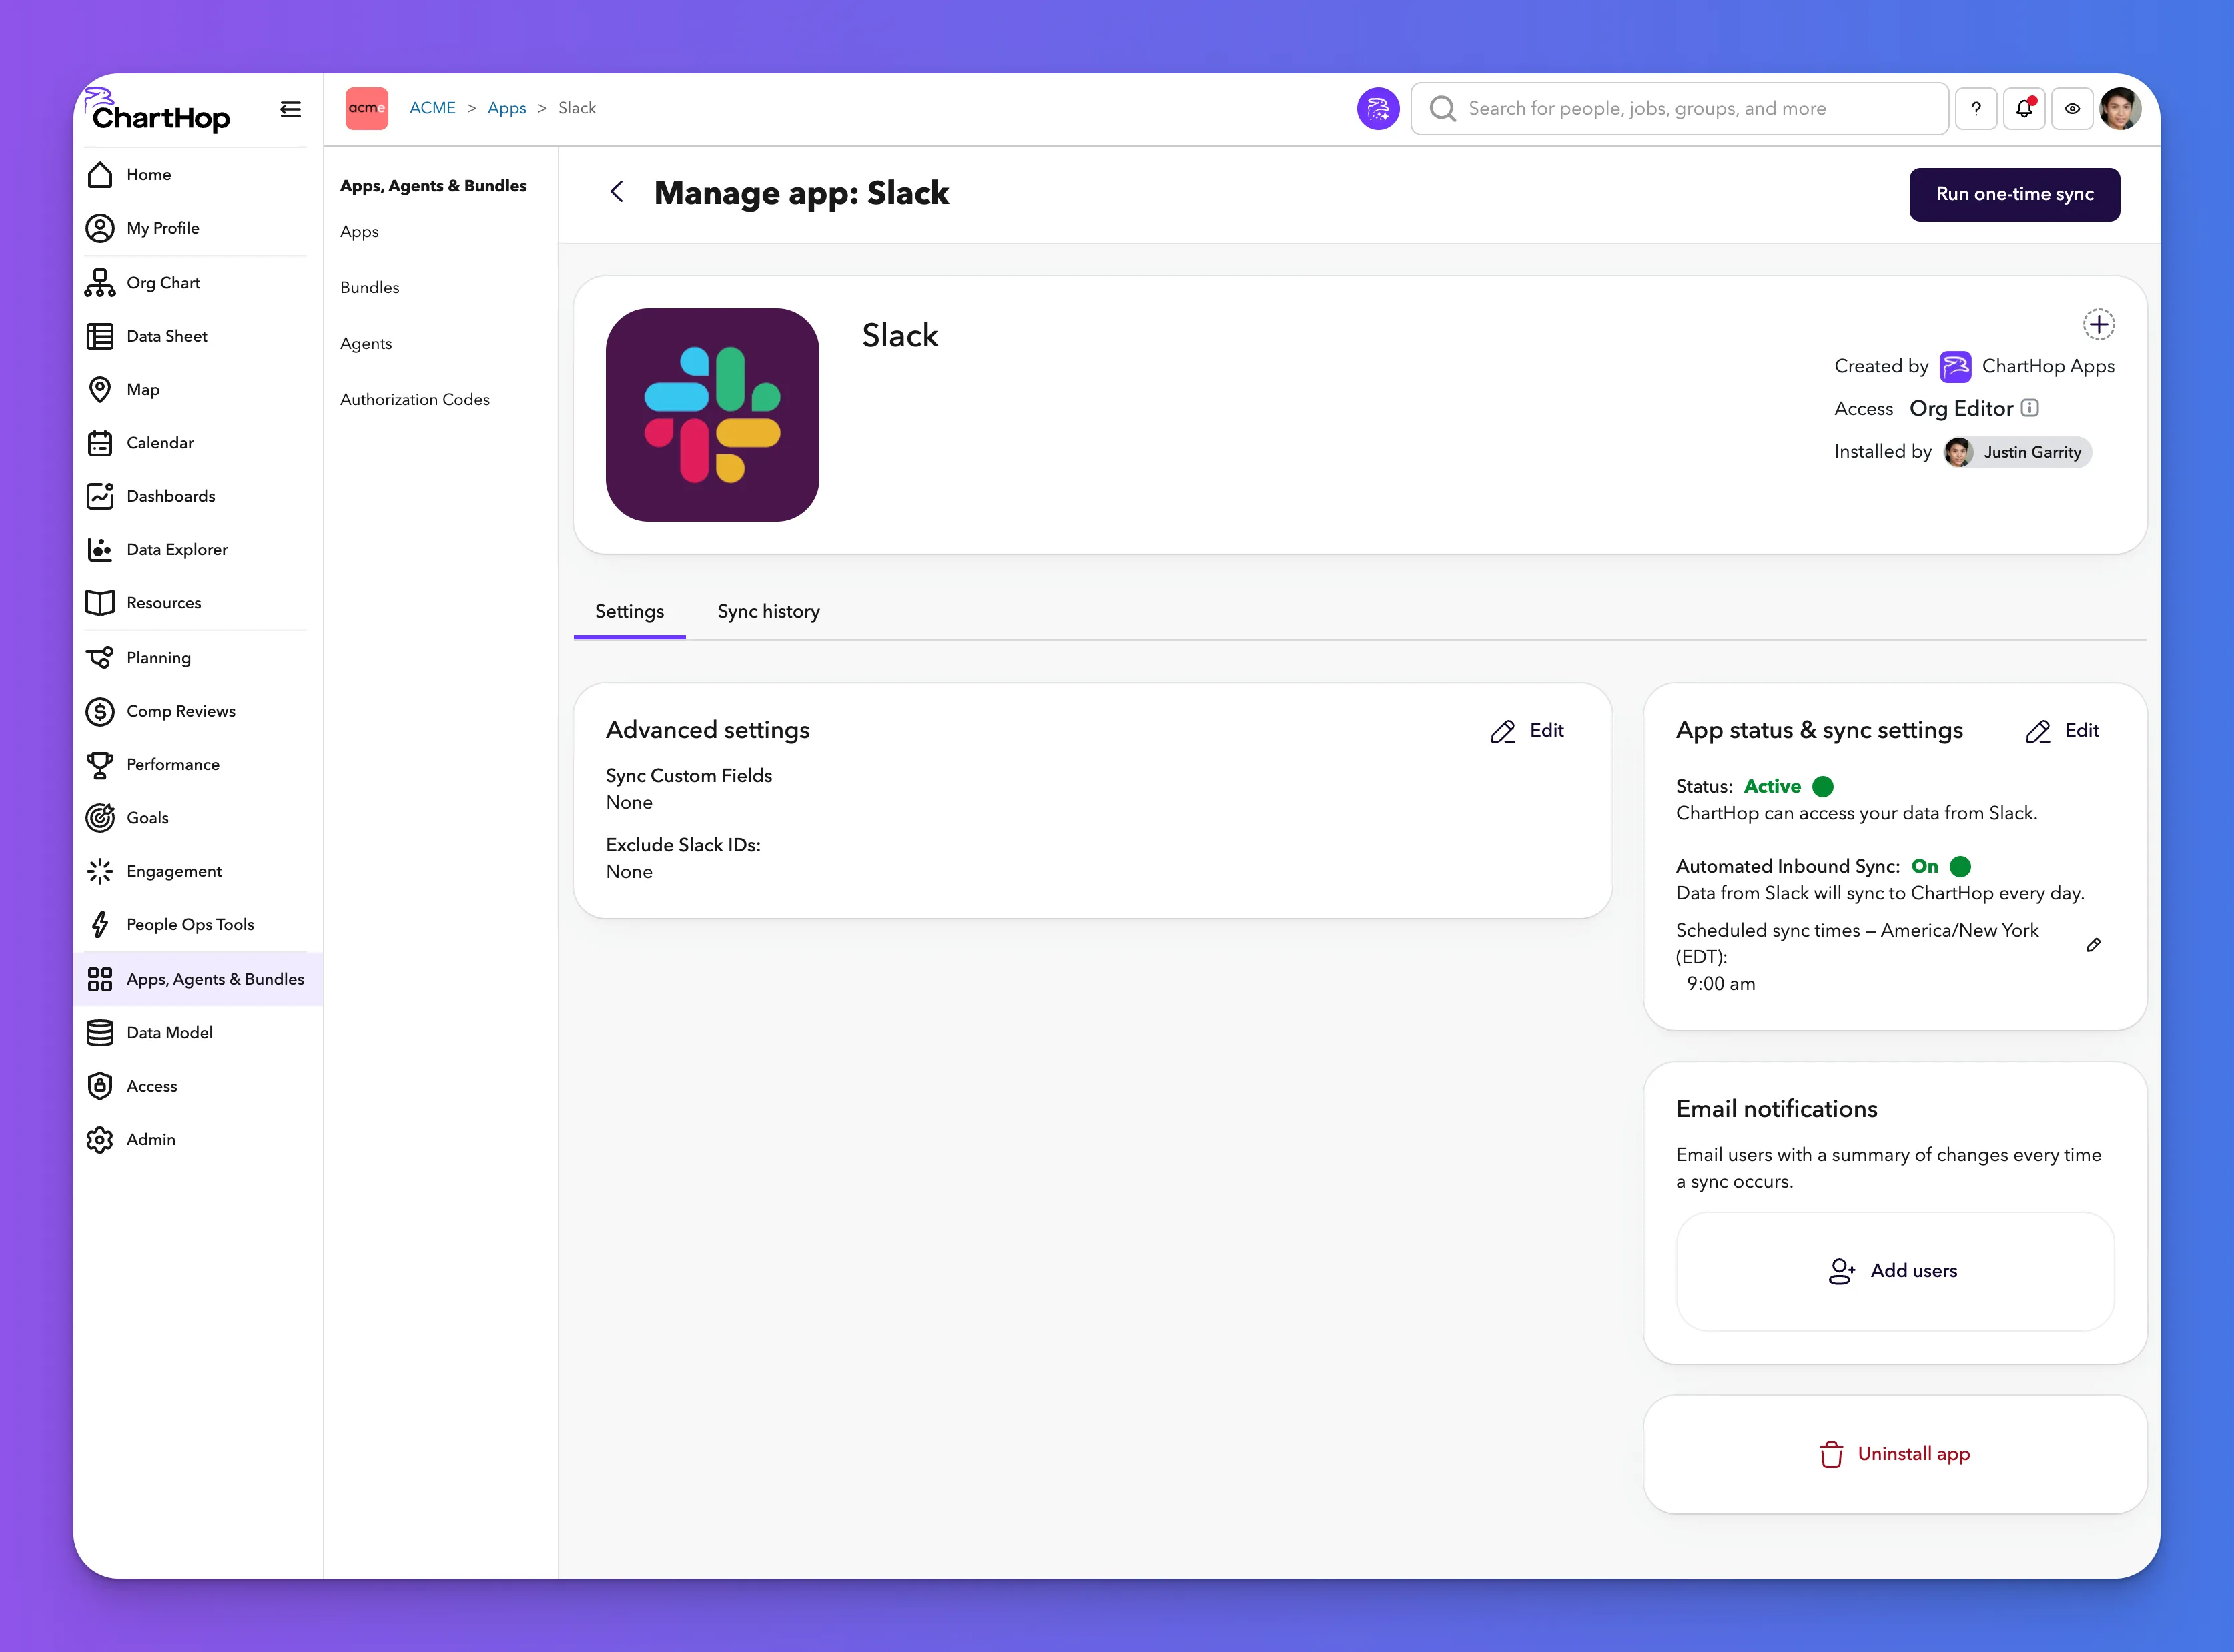2234x1652 pixels.
Task: Switch to the Settings tab
Action: [629, 612]
